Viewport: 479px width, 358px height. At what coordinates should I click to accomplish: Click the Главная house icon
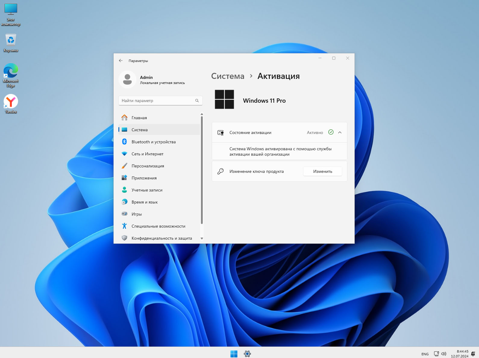click(x=124, y=117)
